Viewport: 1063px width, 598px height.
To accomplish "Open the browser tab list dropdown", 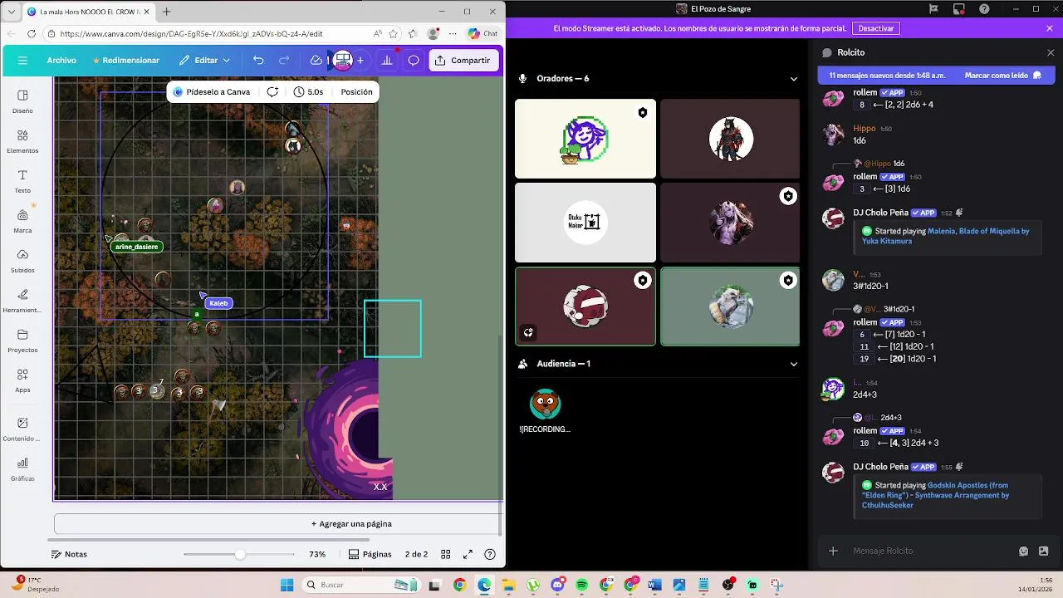I will point(12,12).
